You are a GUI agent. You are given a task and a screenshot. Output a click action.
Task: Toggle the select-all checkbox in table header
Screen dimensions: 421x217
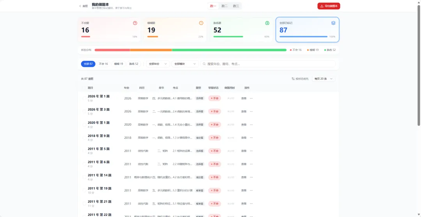coord(84,88)
